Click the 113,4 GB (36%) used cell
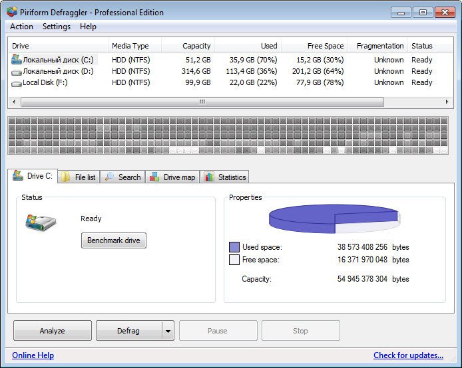The width and height of the screenshot is (462, 368). [x=252, y=71]
